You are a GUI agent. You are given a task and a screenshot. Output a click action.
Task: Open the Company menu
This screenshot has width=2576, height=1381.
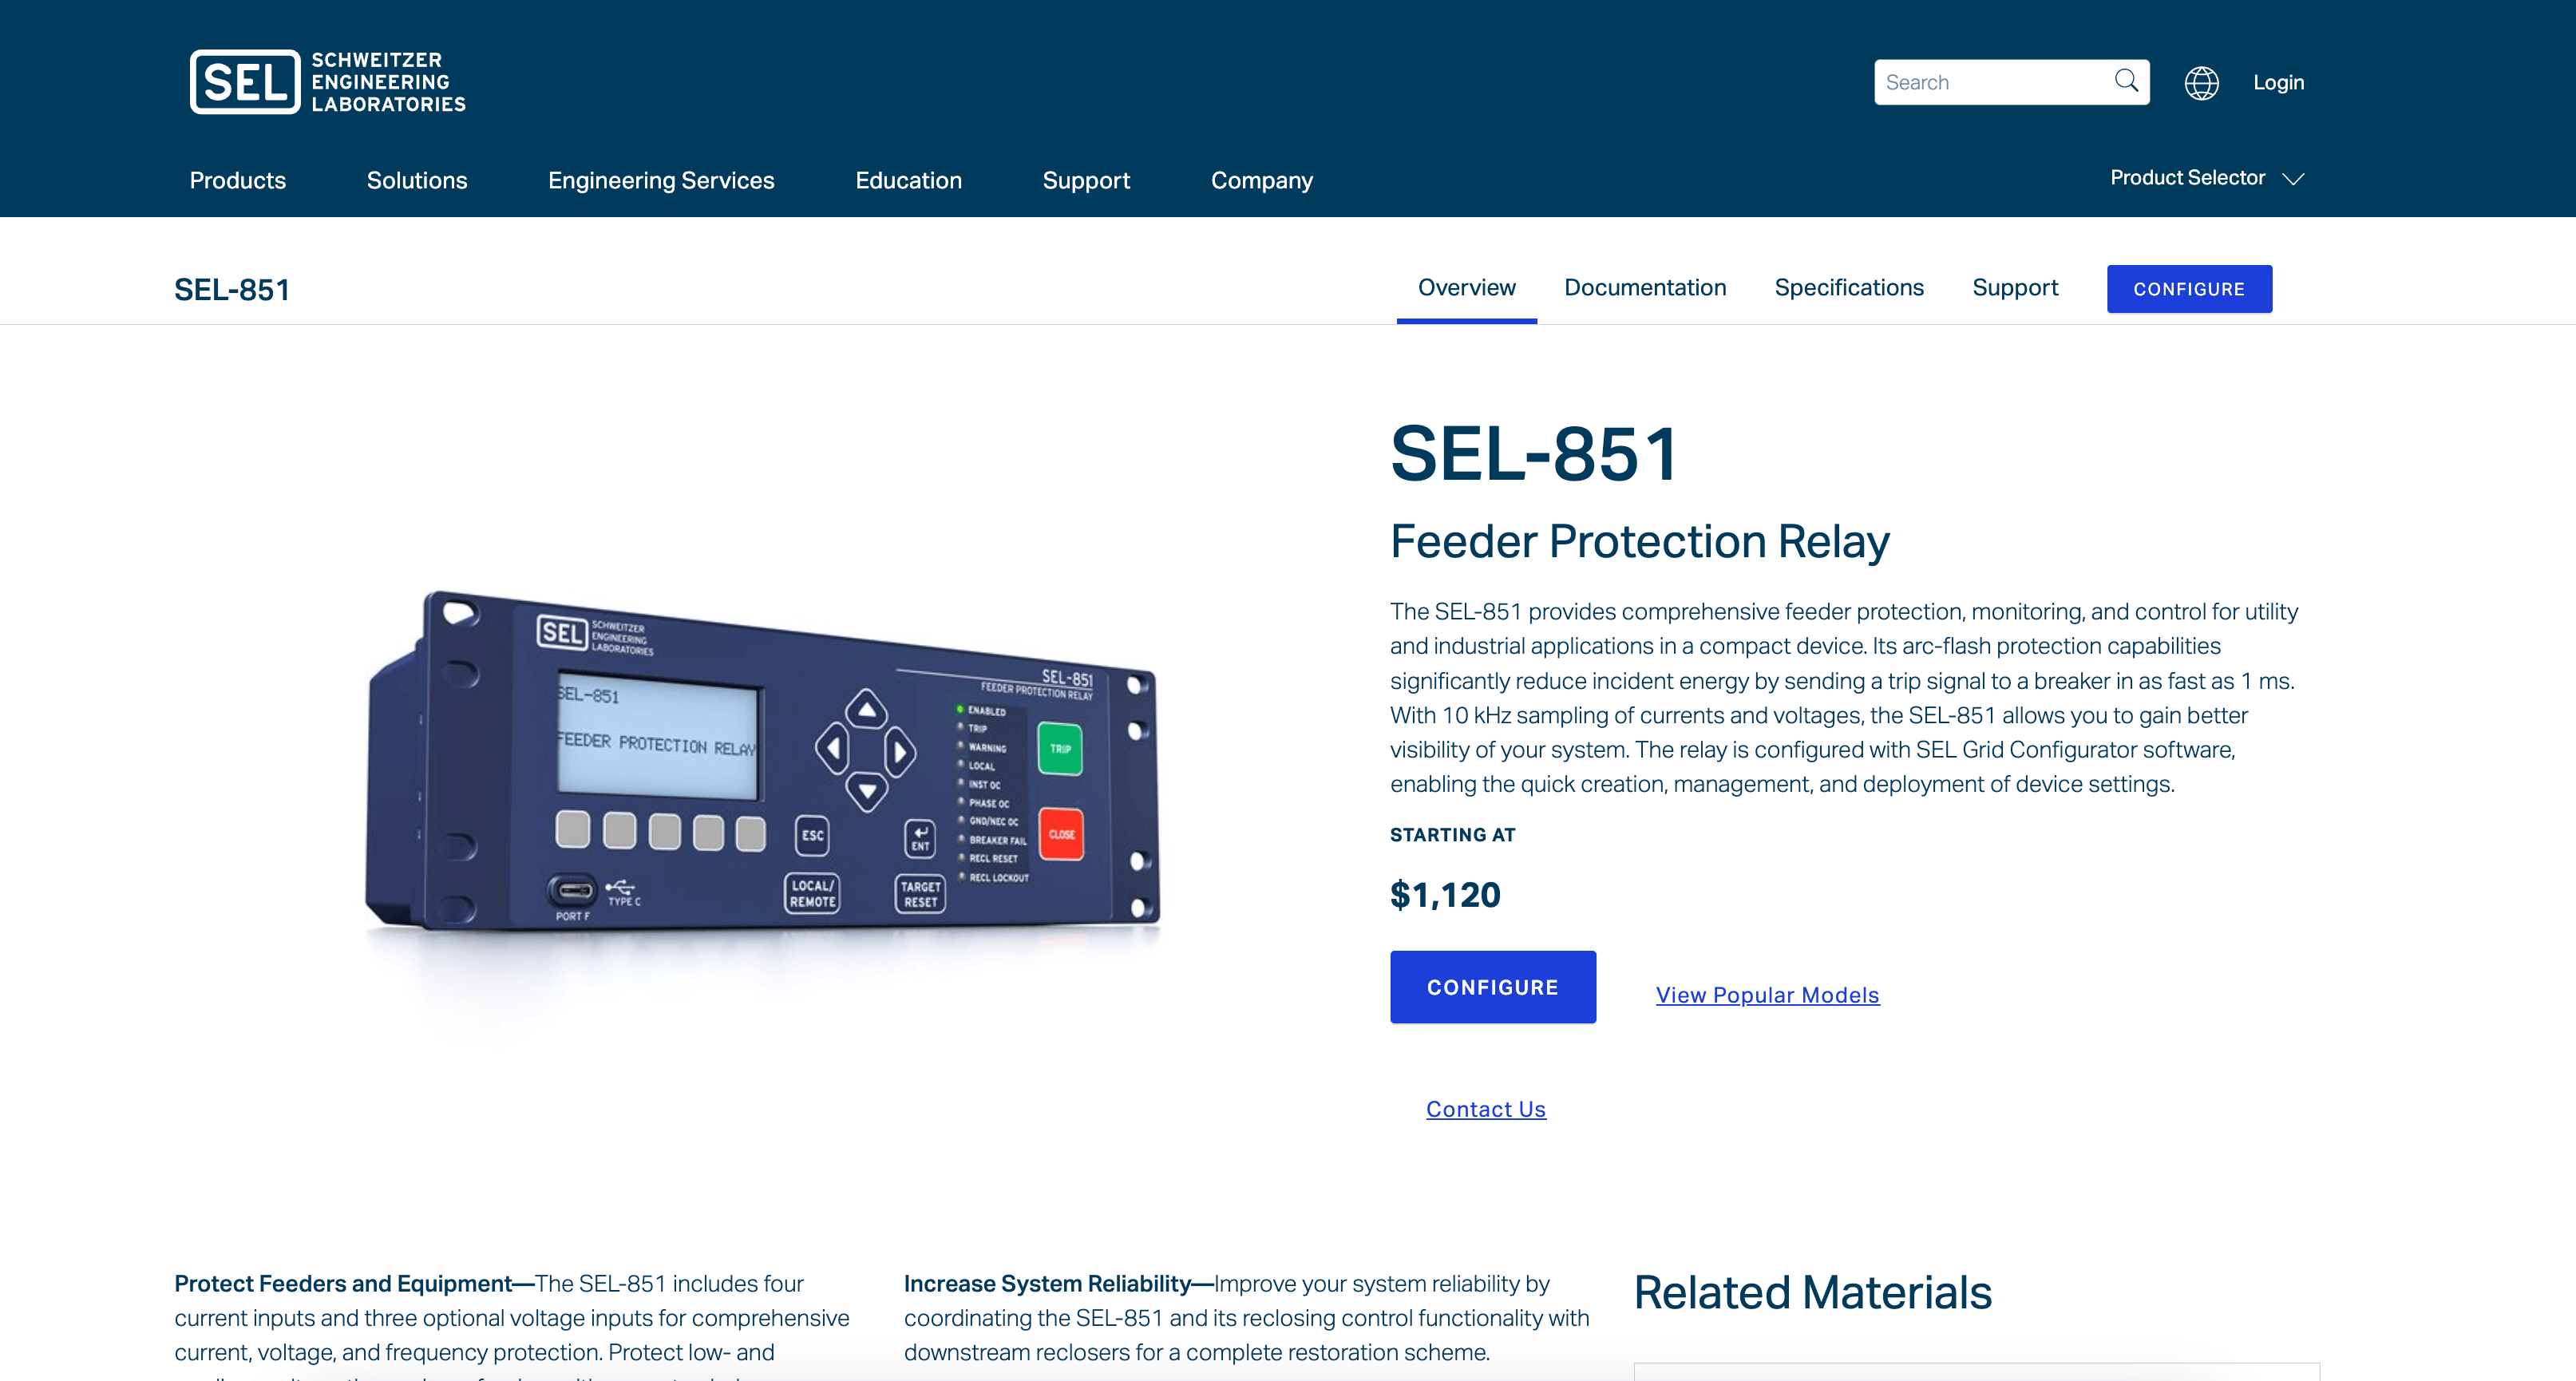click(1261, 181)
